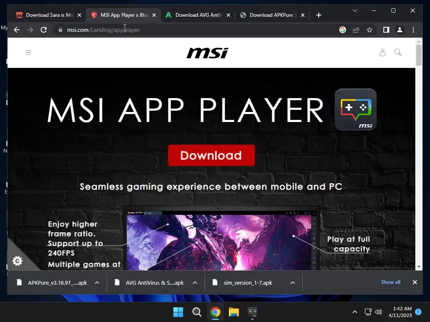Open the Google icon in address bar
This screenshot has height=322, width=430.
pyautogui.click(x=343, y=30)
